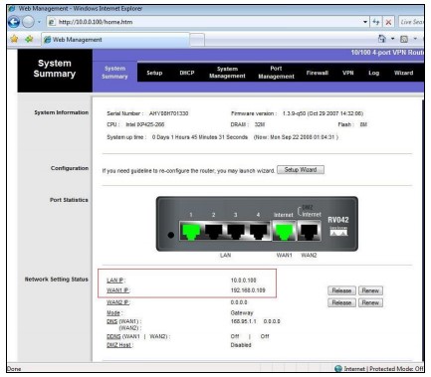Click the browser Back arrow button
The image size is (431, 377).
click(x=14, y=22)
